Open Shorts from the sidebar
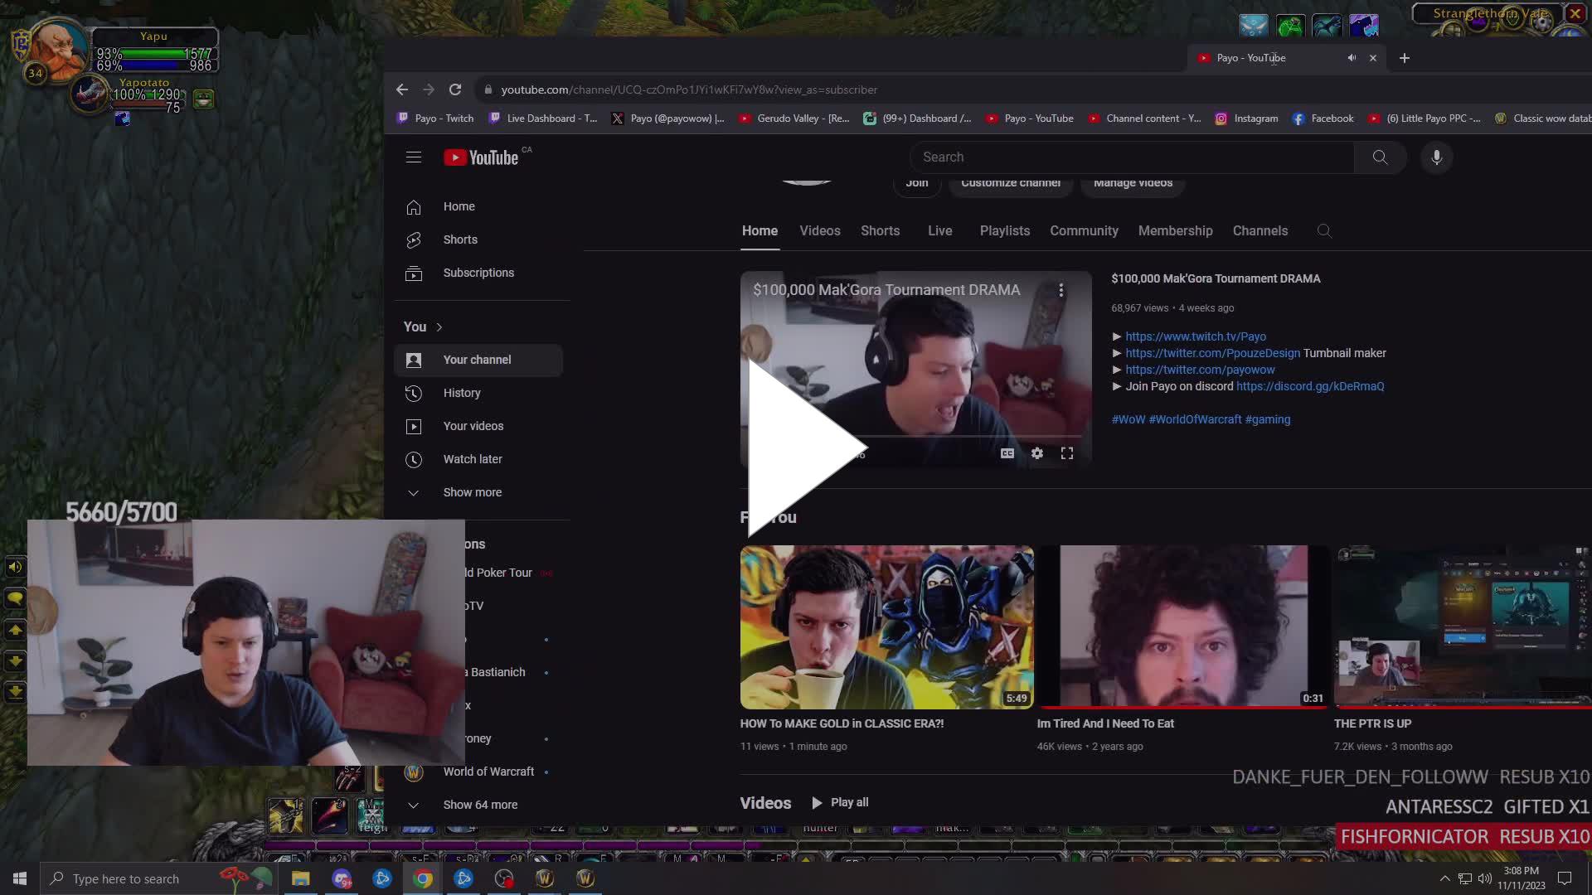 pos(459,239)
